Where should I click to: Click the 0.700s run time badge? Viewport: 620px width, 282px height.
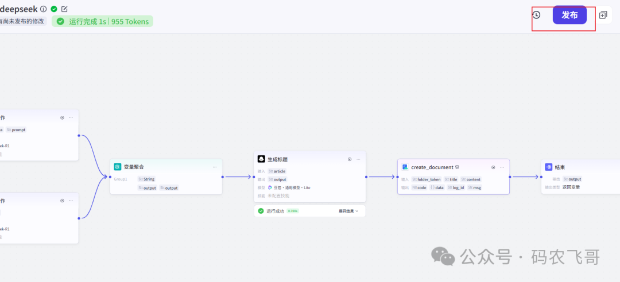293,211
